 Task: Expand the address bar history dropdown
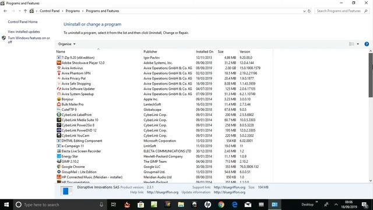304,11
